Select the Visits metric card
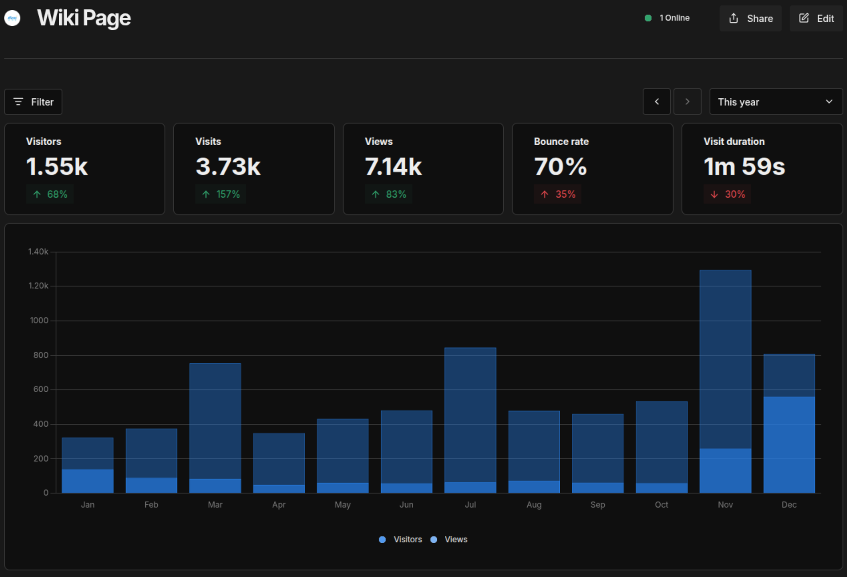This screenshot has height=577, width=847. coord(253,169)
